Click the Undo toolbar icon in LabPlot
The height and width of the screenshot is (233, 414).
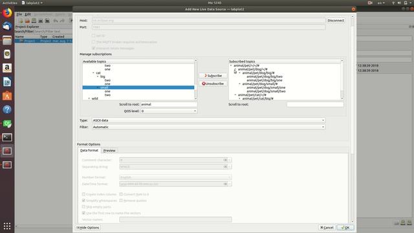[56, 20]
